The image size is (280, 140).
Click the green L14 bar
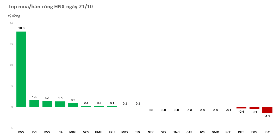pyautogui.click(x=60, y=104)
